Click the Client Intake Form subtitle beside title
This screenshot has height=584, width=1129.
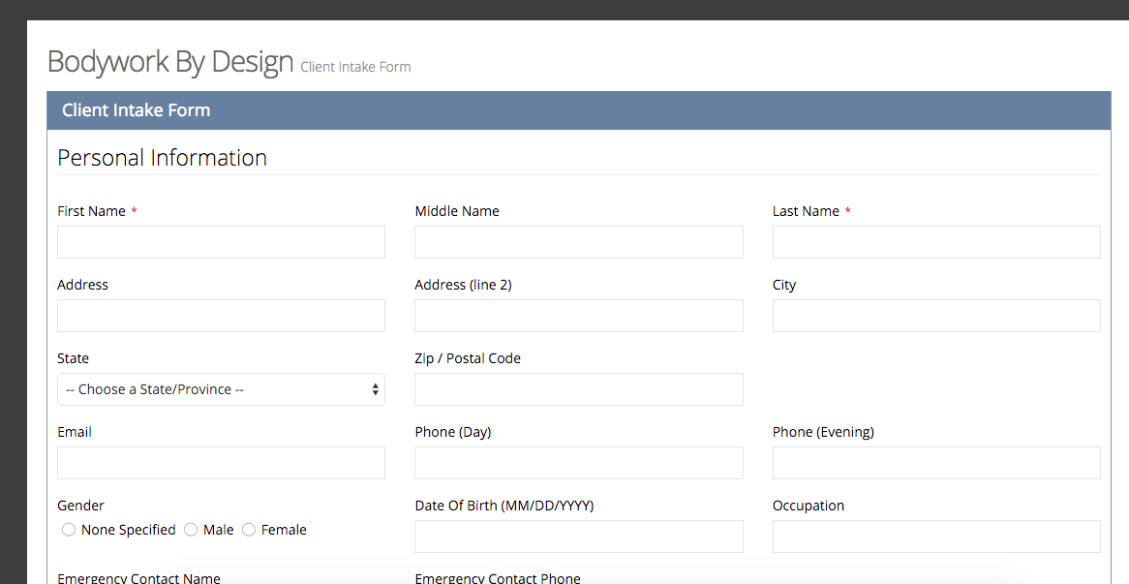(x=355, y=67)
